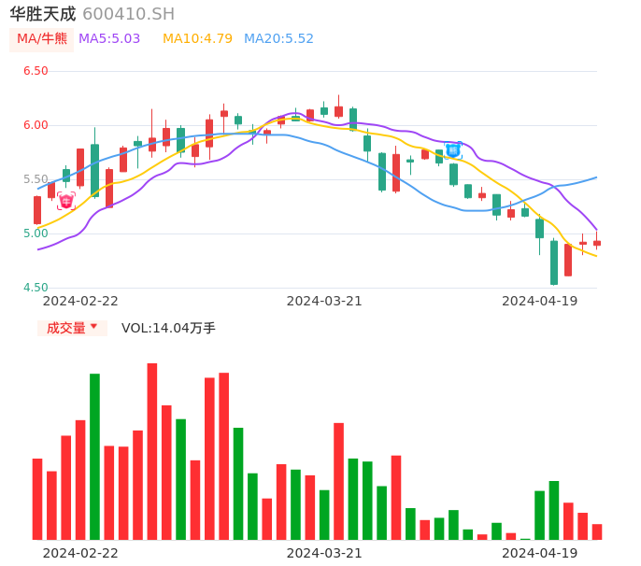Click the stock code 600410.SH
This screenshot has width=641, height=566.
click(128, 14)
